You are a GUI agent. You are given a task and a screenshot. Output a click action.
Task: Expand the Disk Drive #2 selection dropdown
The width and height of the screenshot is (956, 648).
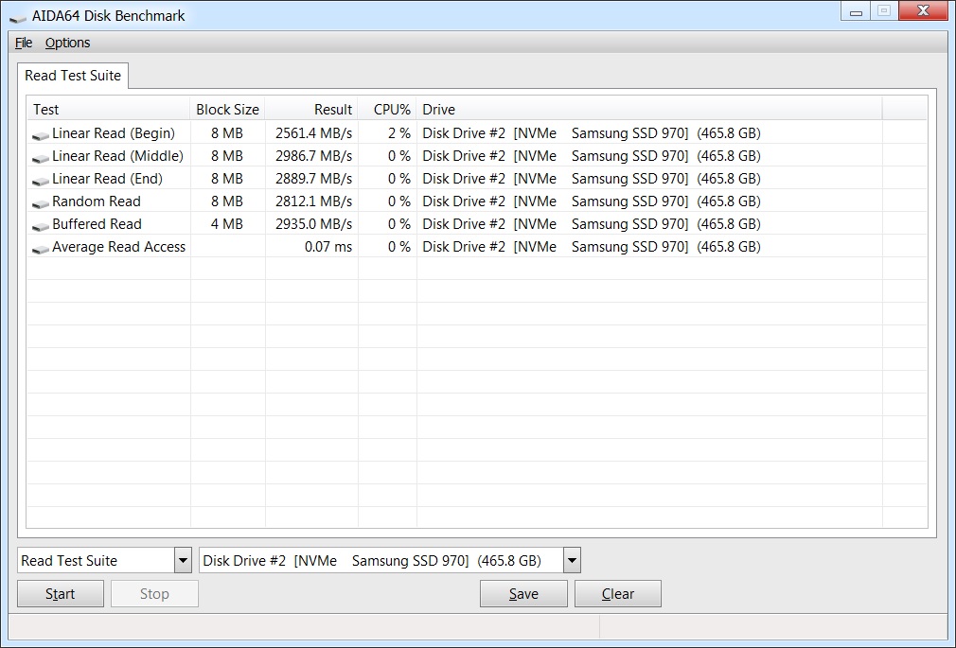point(571,561)
